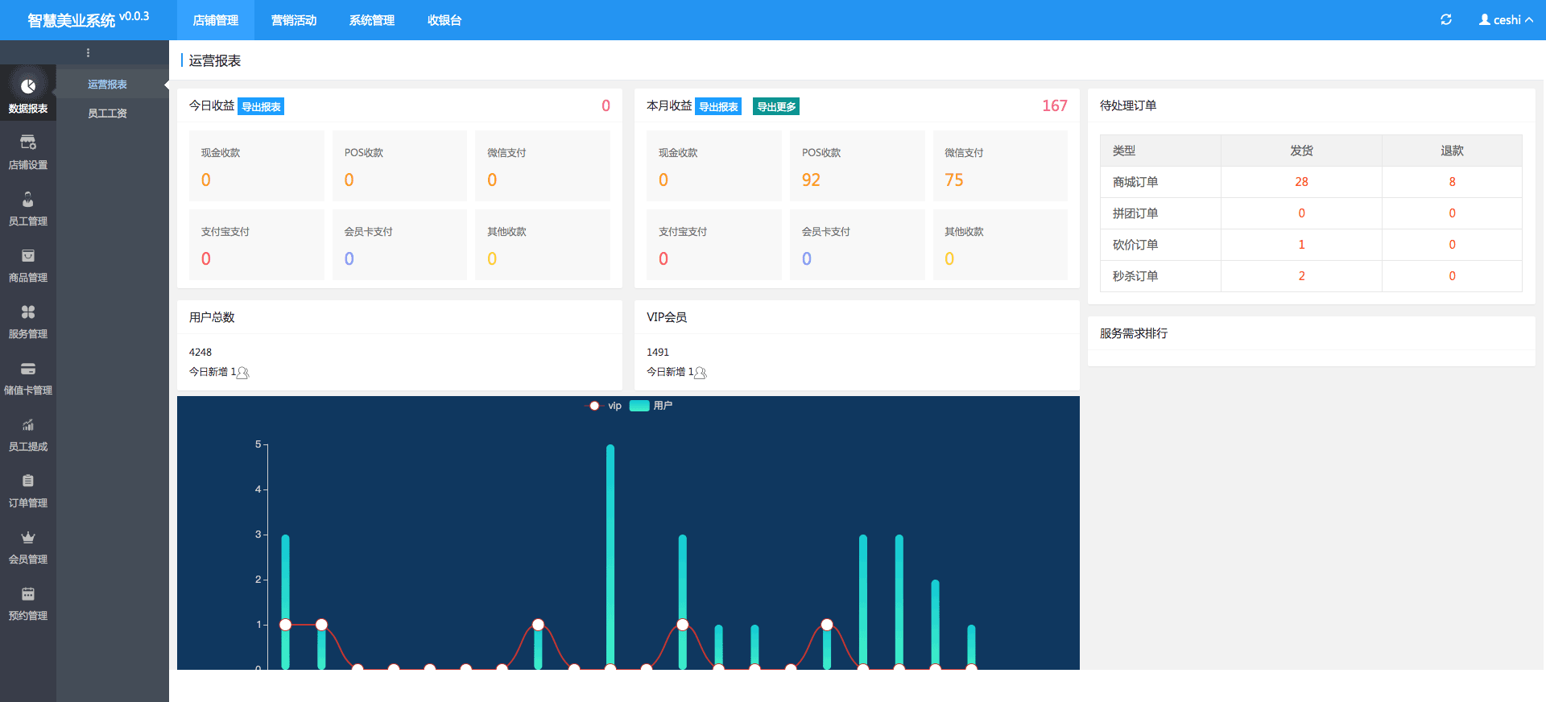Open 预约管理 calendar icon
This screenshot has width=1546, height=702.
click(28, 594)
